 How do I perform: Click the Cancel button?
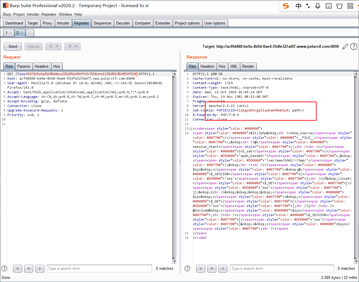[x=34, y=46]
